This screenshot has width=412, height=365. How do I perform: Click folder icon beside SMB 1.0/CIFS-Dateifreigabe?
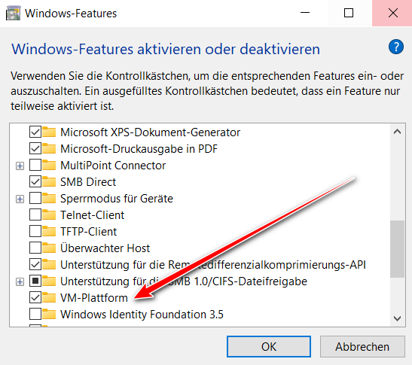coord(49,281)
